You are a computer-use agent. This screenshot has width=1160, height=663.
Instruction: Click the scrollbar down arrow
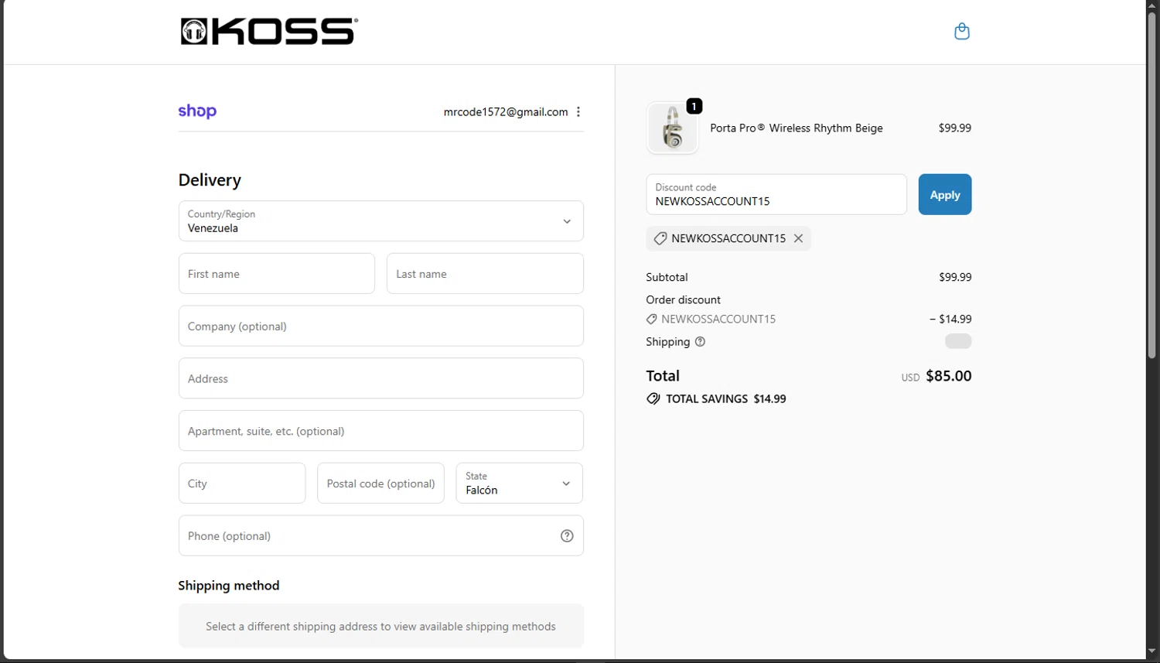(1152, 651)
